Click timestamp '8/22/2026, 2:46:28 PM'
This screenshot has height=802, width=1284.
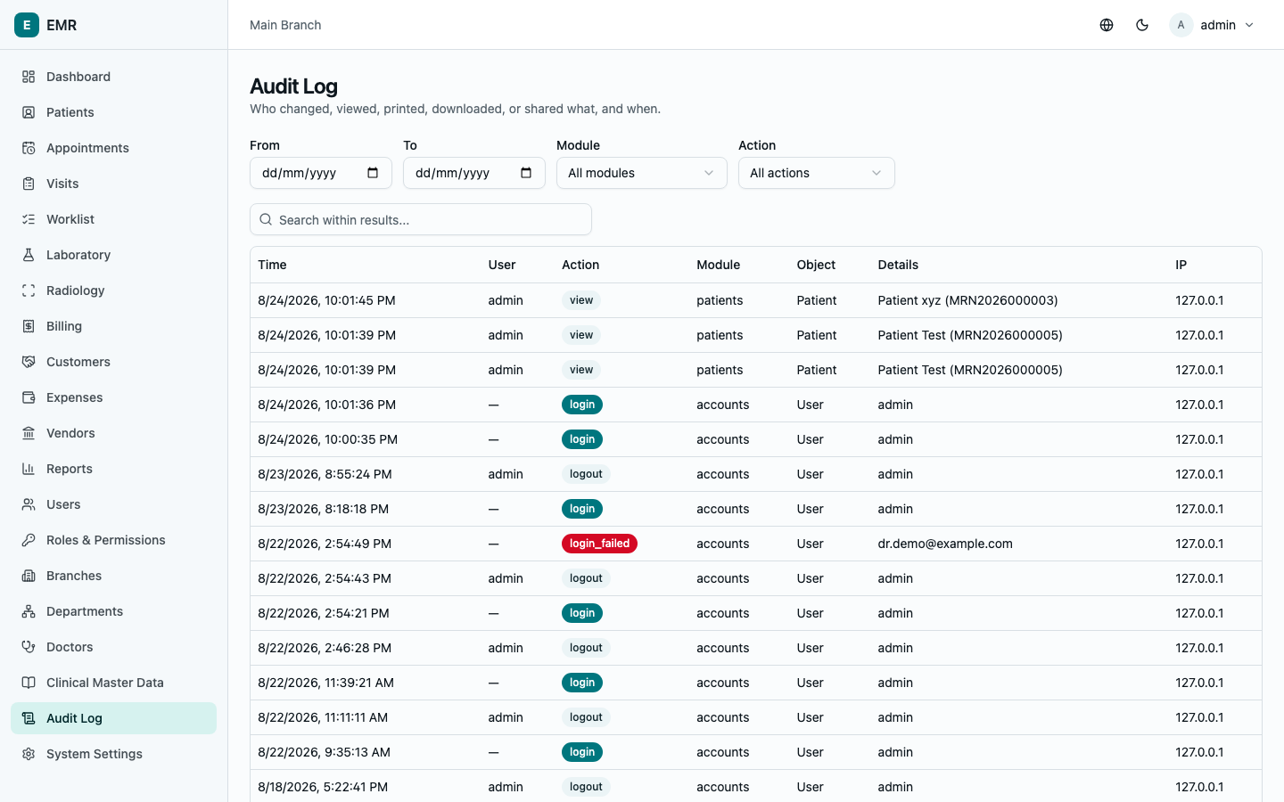pyautogui.click(x=325, y=648)
